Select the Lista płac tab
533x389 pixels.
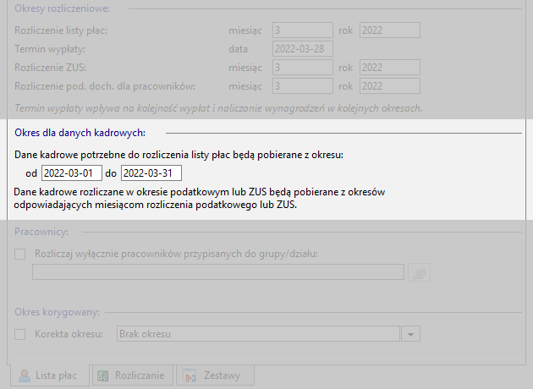pos(51,375)
